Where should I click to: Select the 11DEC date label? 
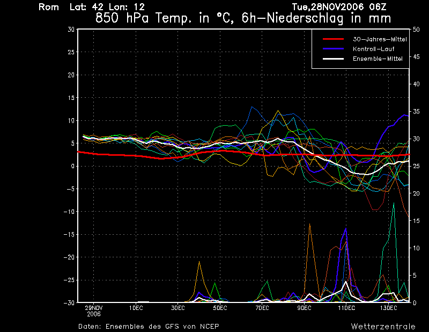346,308
